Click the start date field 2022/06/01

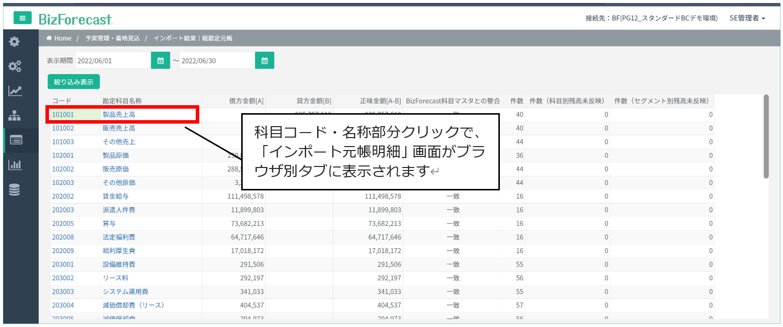point(112,61)
